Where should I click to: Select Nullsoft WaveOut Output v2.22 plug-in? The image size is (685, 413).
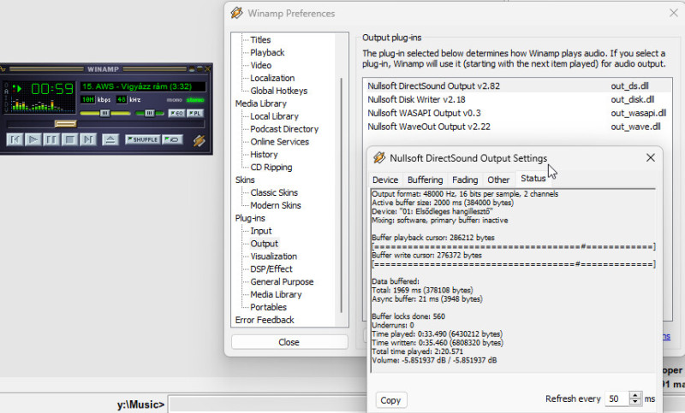(517, 127)
